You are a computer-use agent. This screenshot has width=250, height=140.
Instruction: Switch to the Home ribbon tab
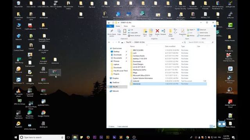pyautogui.click(x=118, y=26)
